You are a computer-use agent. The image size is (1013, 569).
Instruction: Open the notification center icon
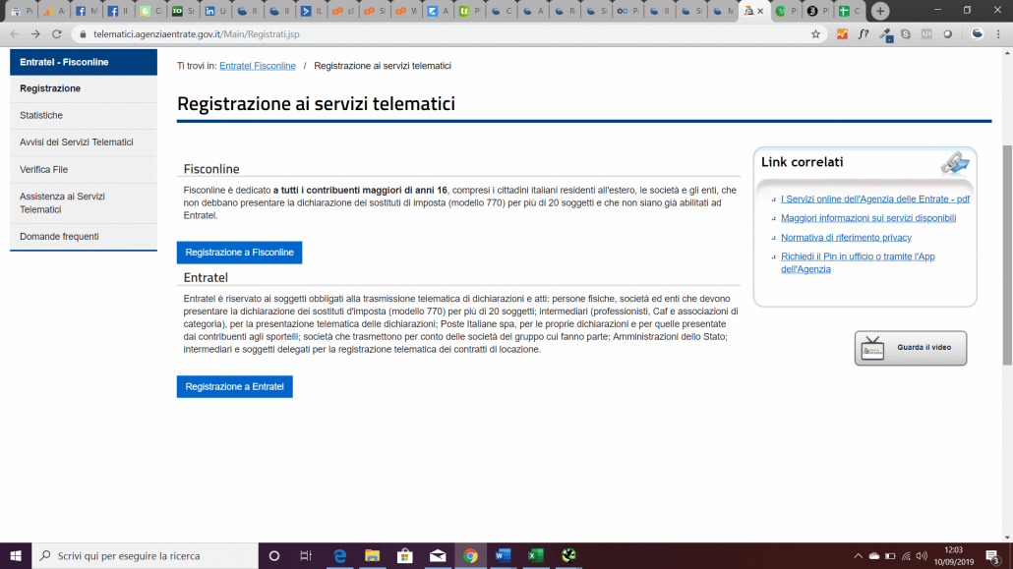click(993, 556)
